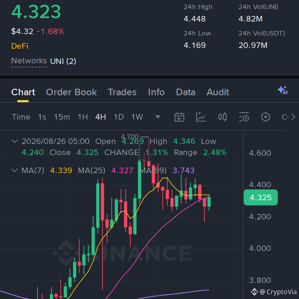This screenshot has height=299, width=299.
Task: Click the 2026/08/26 05:00 candle timestamp
Action: [x=55, y=141]
